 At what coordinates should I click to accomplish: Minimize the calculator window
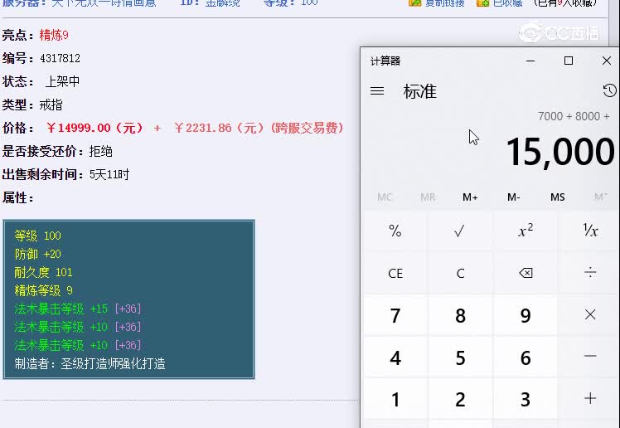pos(530,61)
